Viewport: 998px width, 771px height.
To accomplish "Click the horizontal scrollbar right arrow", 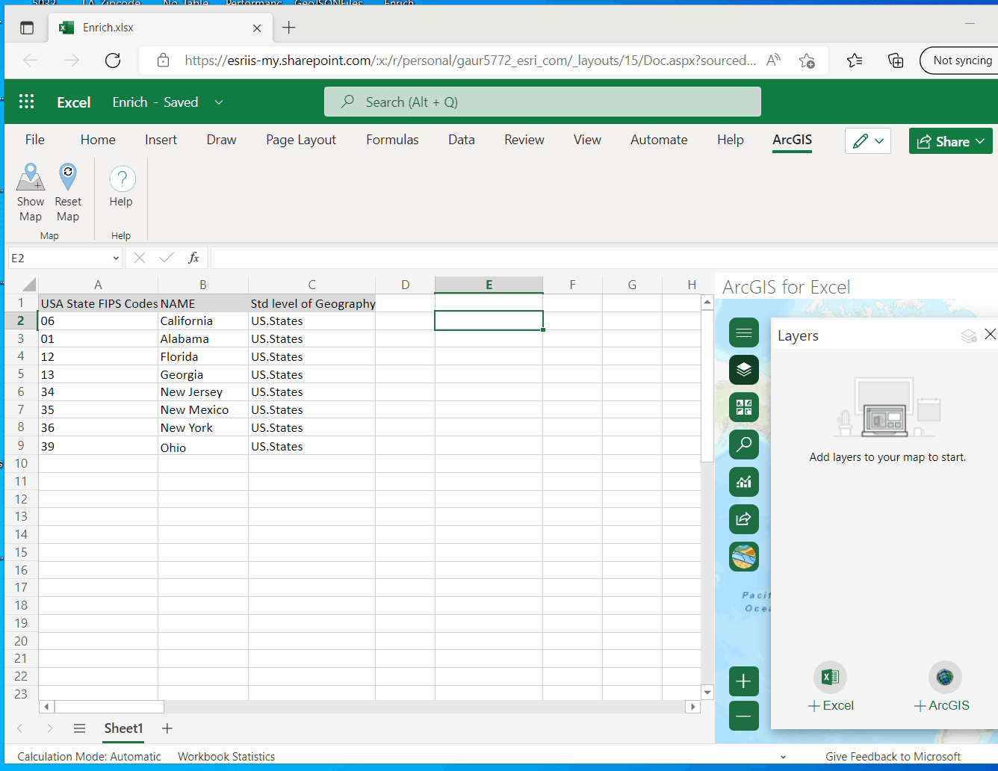I will click(692, 707).
